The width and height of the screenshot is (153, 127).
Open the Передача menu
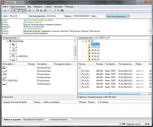pyautogui.click(x=38, y=7)
